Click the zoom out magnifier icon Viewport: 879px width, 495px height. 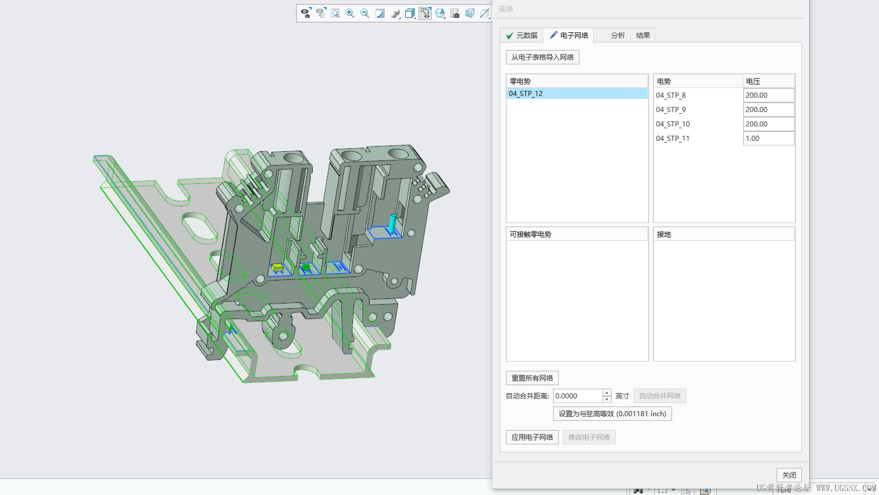pyautogui.click(x=365, y=13)
